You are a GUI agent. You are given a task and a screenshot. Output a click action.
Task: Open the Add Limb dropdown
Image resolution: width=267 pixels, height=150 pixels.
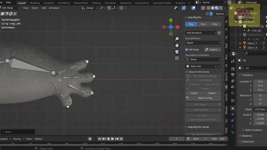pos(201,66)
